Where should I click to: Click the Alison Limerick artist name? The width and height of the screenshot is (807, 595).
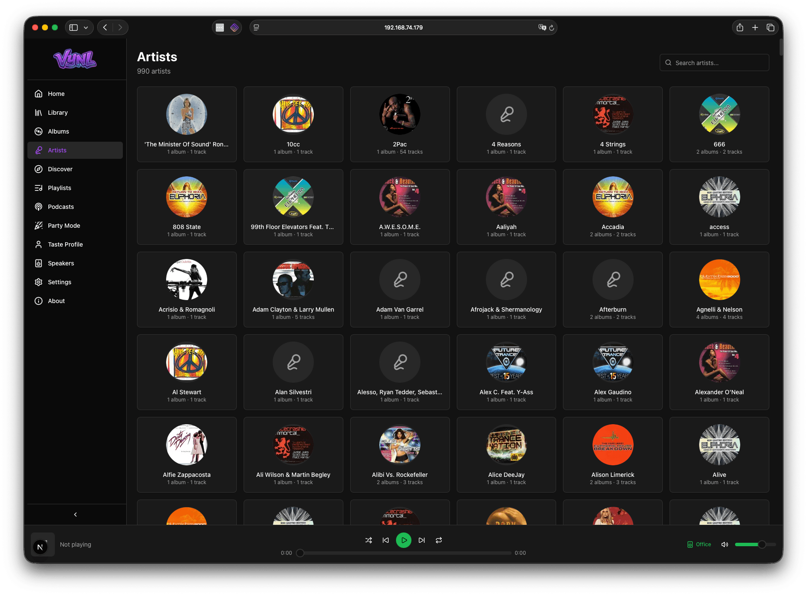tap(613, 475)
